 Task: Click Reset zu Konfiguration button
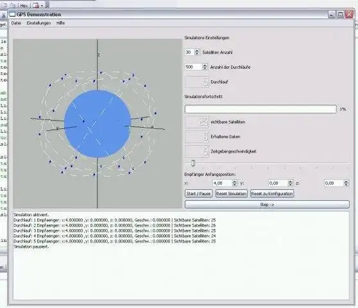coord(271,194)
